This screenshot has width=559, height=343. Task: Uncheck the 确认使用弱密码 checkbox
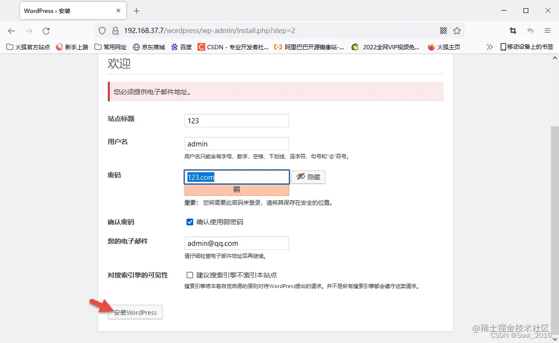point(190,221)
